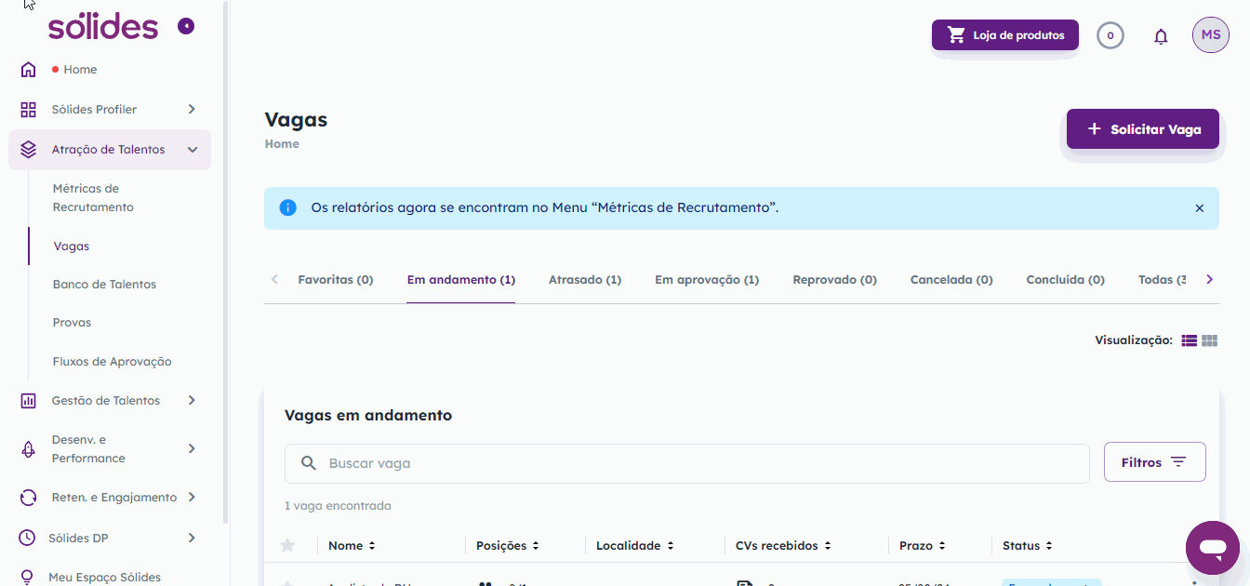Click the circle counter icon showing 0

(x=1110, y=36)
